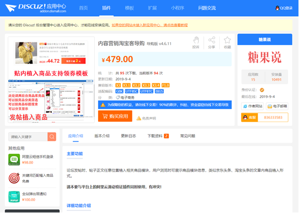Screen dimensions: 299x213
Task: Open the top product preview image
Action: 51,53
